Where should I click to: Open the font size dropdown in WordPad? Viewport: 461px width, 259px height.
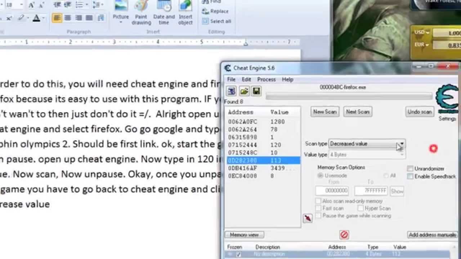(21, 5)
